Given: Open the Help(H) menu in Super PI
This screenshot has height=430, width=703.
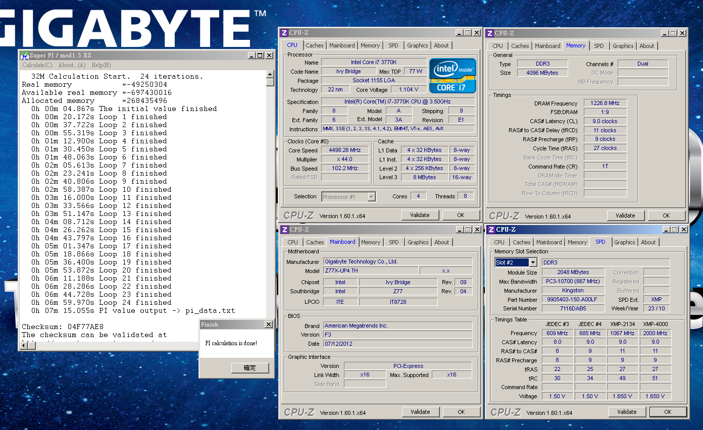Looking at the screenshot, I should click(101, 65).
